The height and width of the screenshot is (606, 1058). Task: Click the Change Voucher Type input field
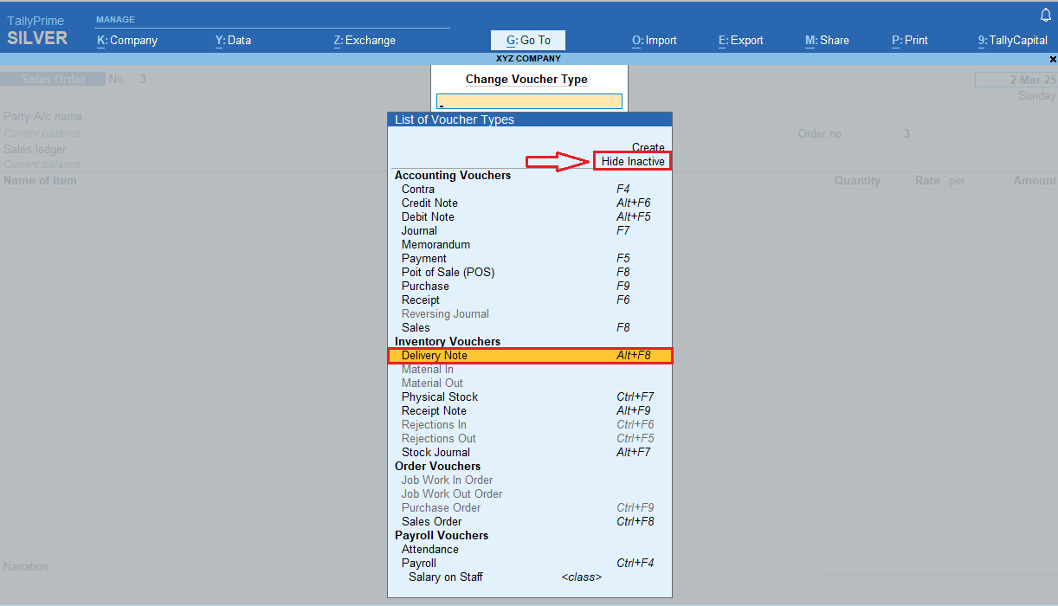(528, 100)
